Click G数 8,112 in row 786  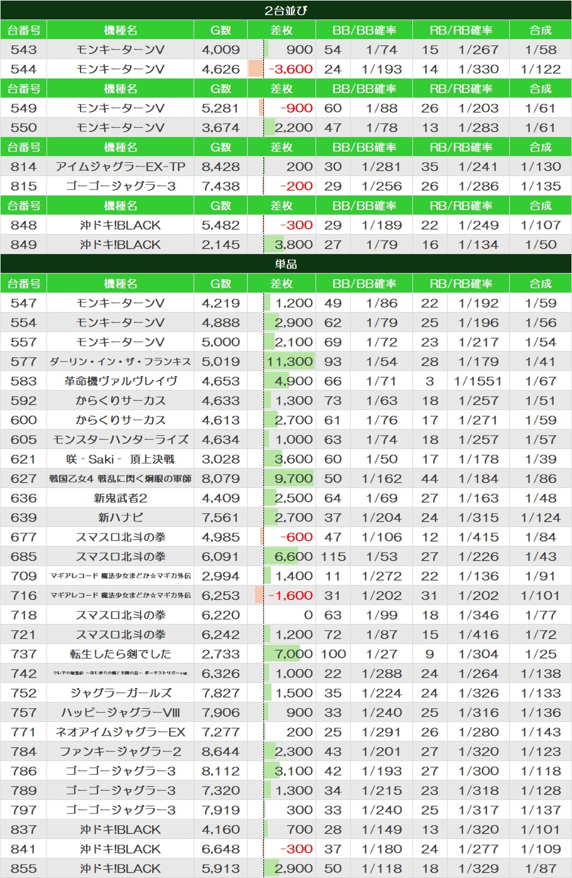point(221,771)
